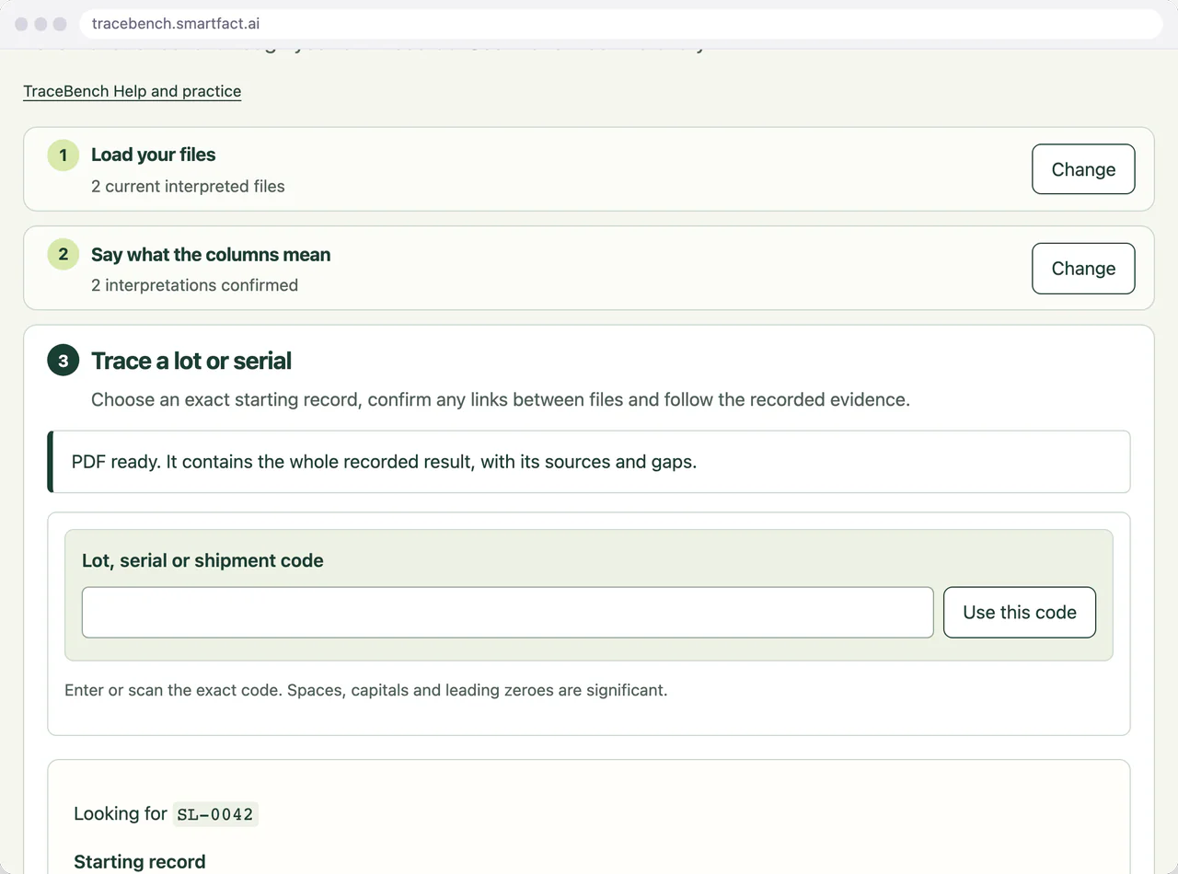Image resolution: width=1178 pixels, height=874 pixels.
Task: Click the '2 interpretations confirmed' text
Action: pos(194,285)
